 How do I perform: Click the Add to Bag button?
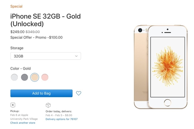[41, 93]
